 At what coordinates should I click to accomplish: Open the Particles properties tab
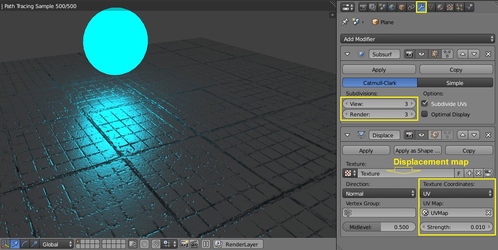(x=459, y=7)
